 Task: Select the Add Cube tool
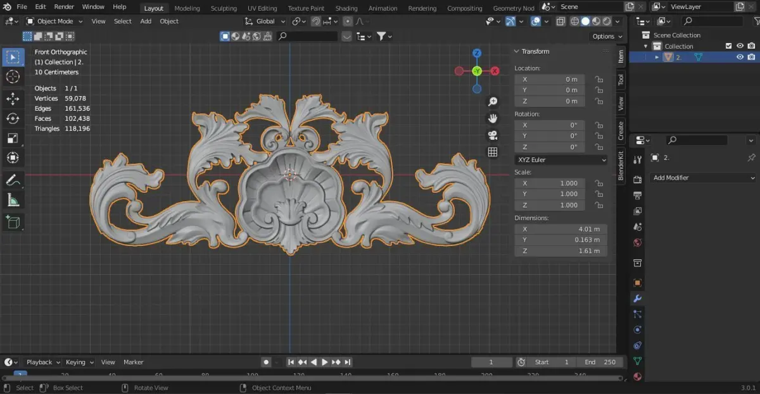click(13, 222)
